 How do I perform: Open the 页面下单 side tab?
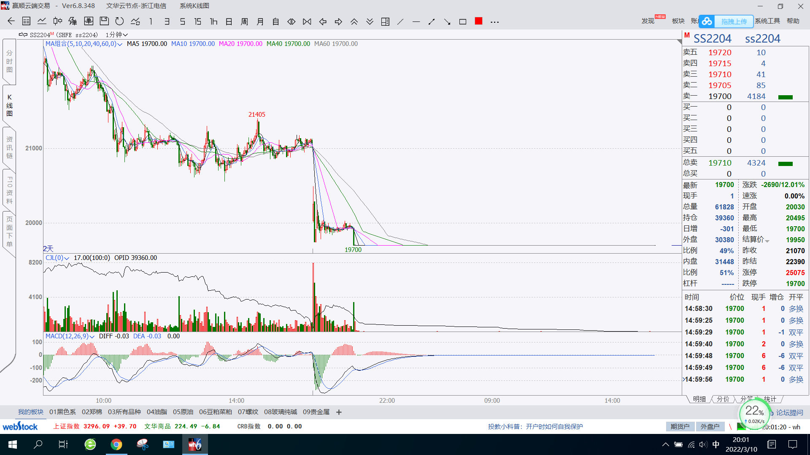[9, 232]
